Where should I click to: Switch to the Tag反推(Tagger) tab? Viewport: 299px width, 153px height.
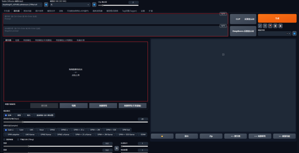pyautogui.click(x=130, y=11)
